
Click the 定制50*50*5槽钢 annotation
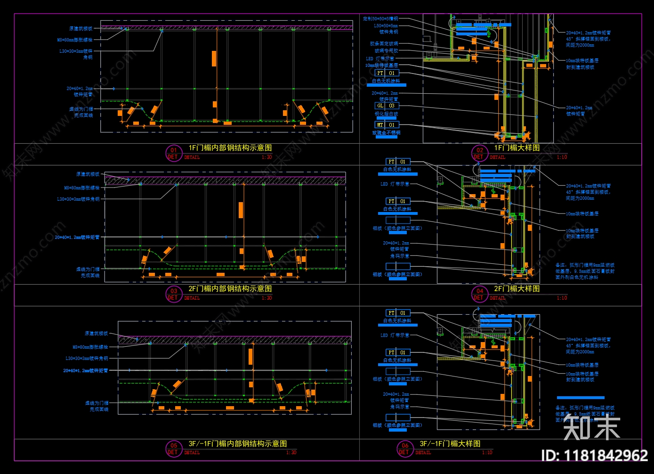[380, 19]
